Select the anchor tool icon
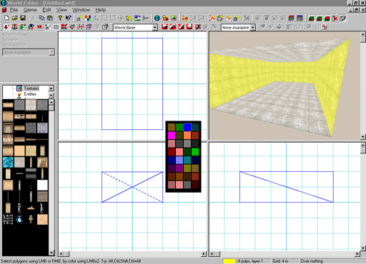This screenshot has height=264, width=366. pyautogui.click(x=15, y=27)
